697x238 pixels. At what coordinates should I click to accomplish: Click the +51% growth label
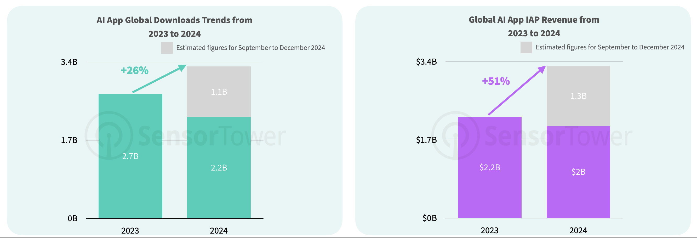coord(496,81)
